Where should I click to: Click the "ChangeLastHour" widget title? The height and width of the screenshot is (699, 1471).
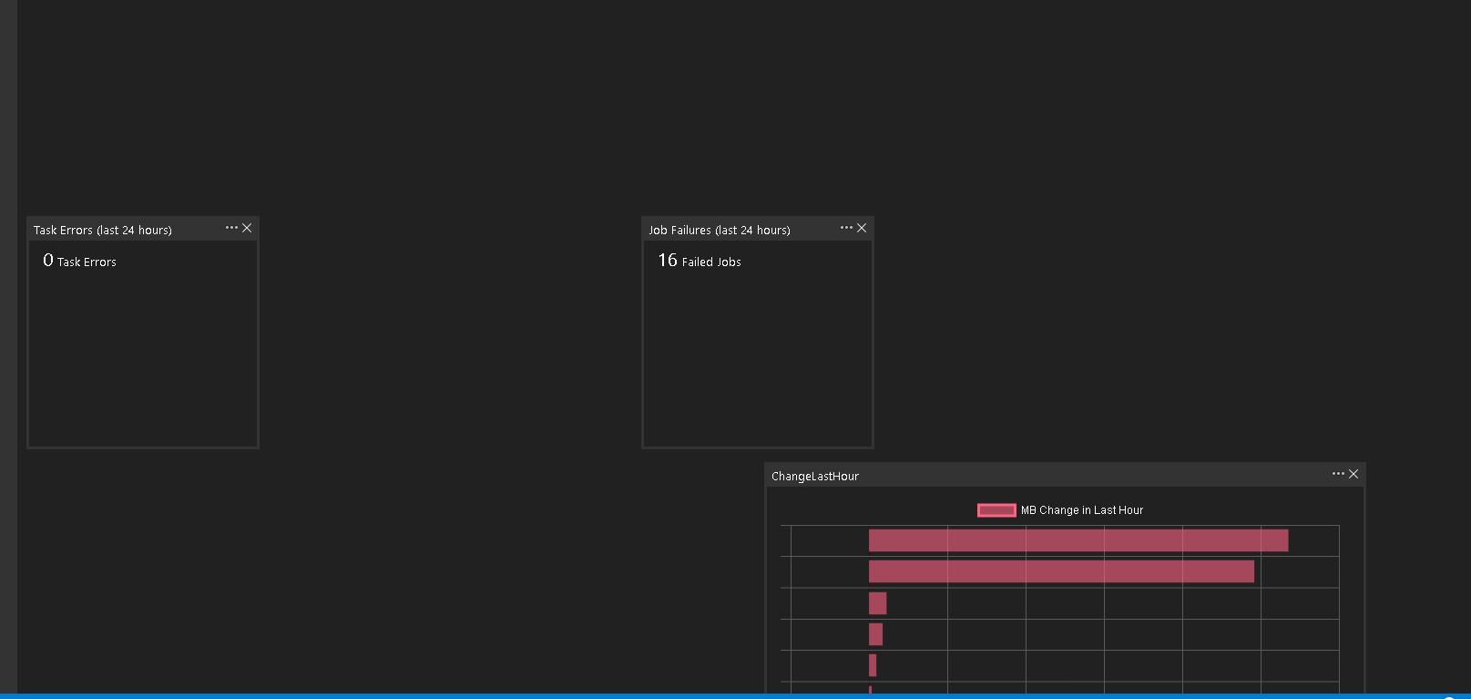[x=815, y=477]
